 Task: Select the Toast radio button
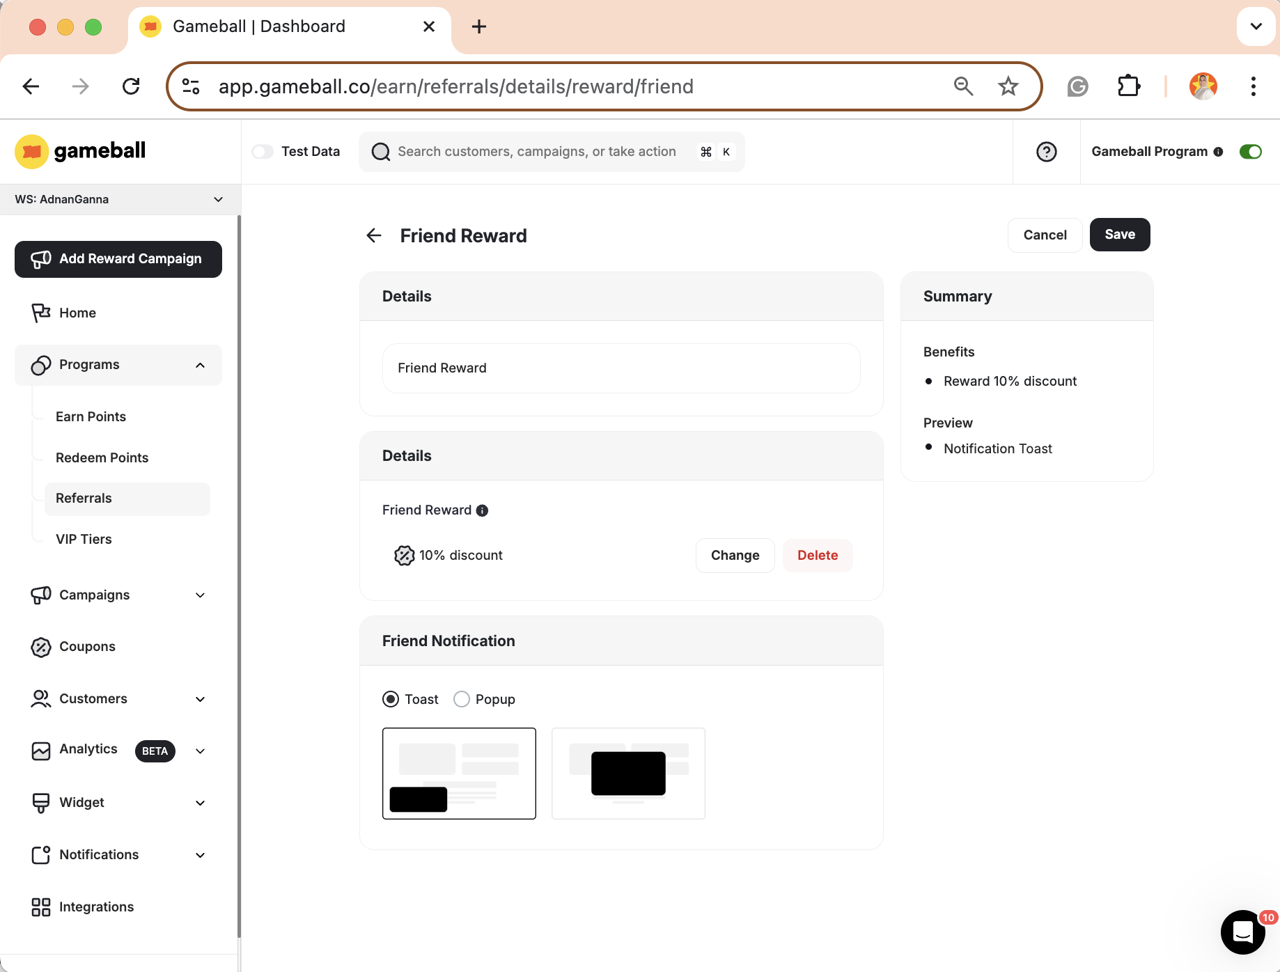tap(391, 699)
